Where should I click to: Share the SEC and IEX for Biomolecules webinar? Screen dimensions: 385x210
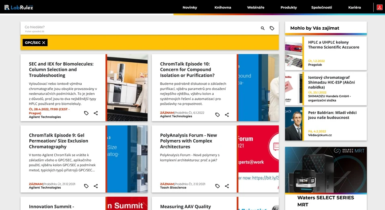(x=96, y=113)
